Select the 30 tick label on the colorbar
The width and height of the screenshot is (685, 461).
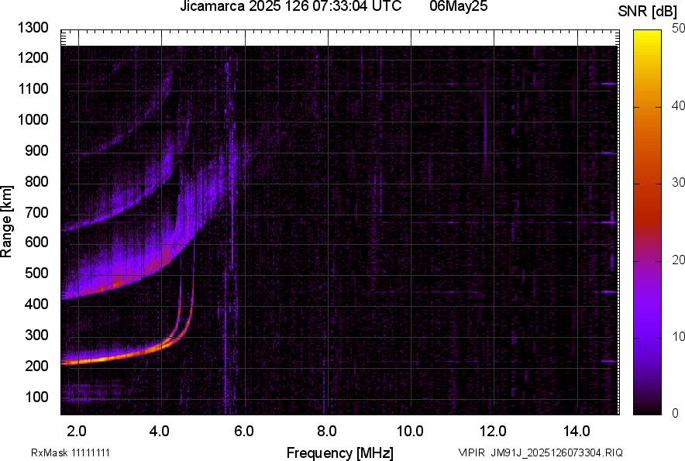[x=679, y=183]
